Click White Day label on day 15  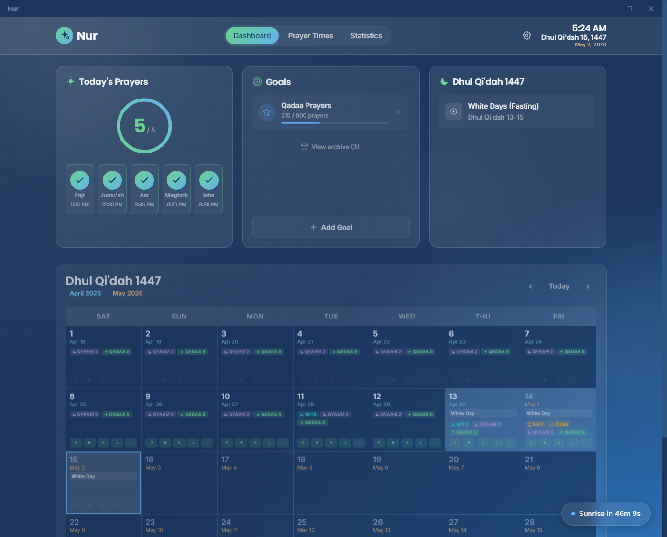click(x=103, y=476)
